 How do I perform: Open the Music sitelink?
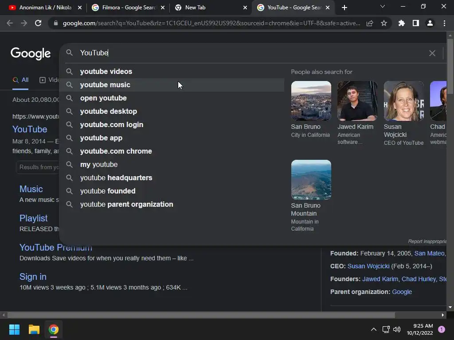pos(31,189)
